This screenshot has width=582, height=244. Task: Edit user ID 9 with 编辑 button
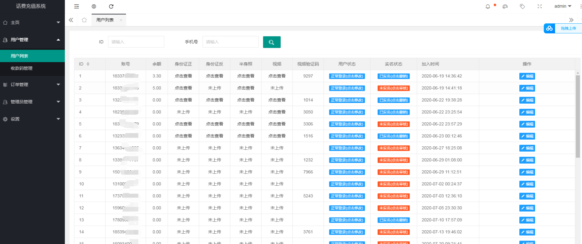527,172
